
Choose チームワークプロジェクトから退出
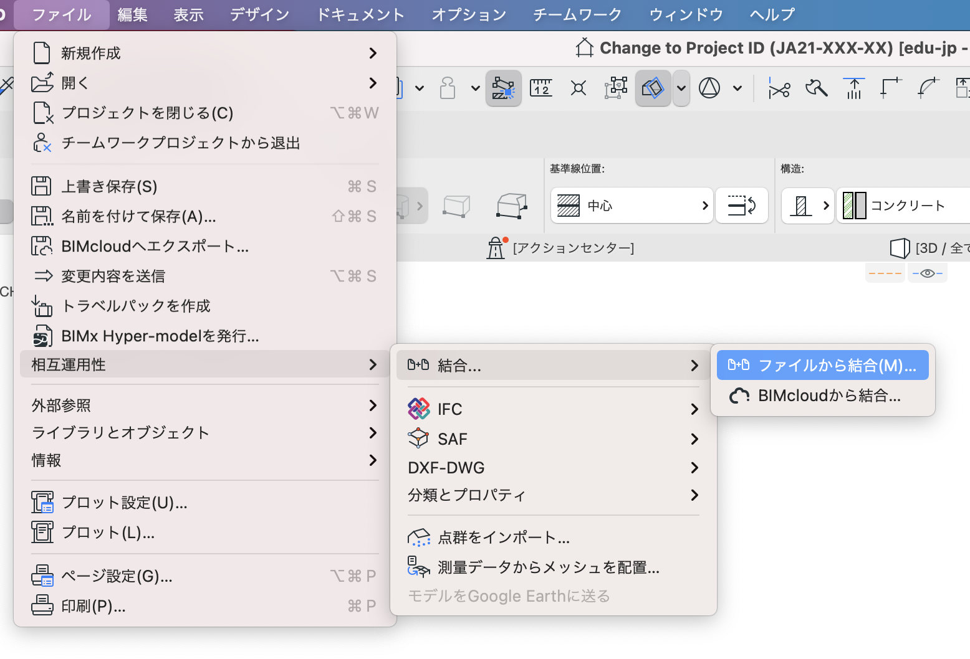point(204,143)
